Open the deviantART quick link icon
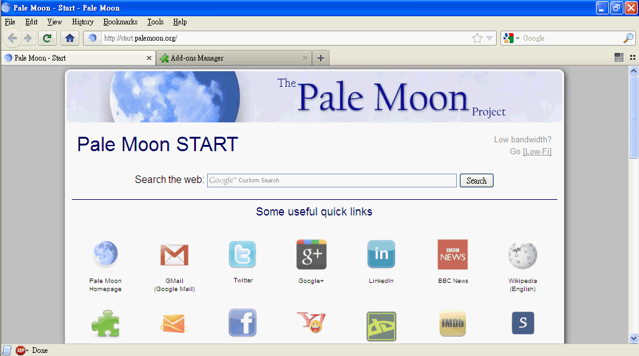Screen dimensions: 639x356 tap(381, 326)
